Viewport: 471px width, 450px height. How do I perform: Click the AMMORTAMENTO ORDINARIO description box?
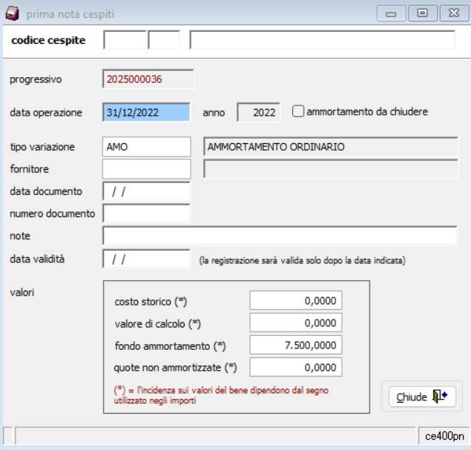[x=331, y=147]
